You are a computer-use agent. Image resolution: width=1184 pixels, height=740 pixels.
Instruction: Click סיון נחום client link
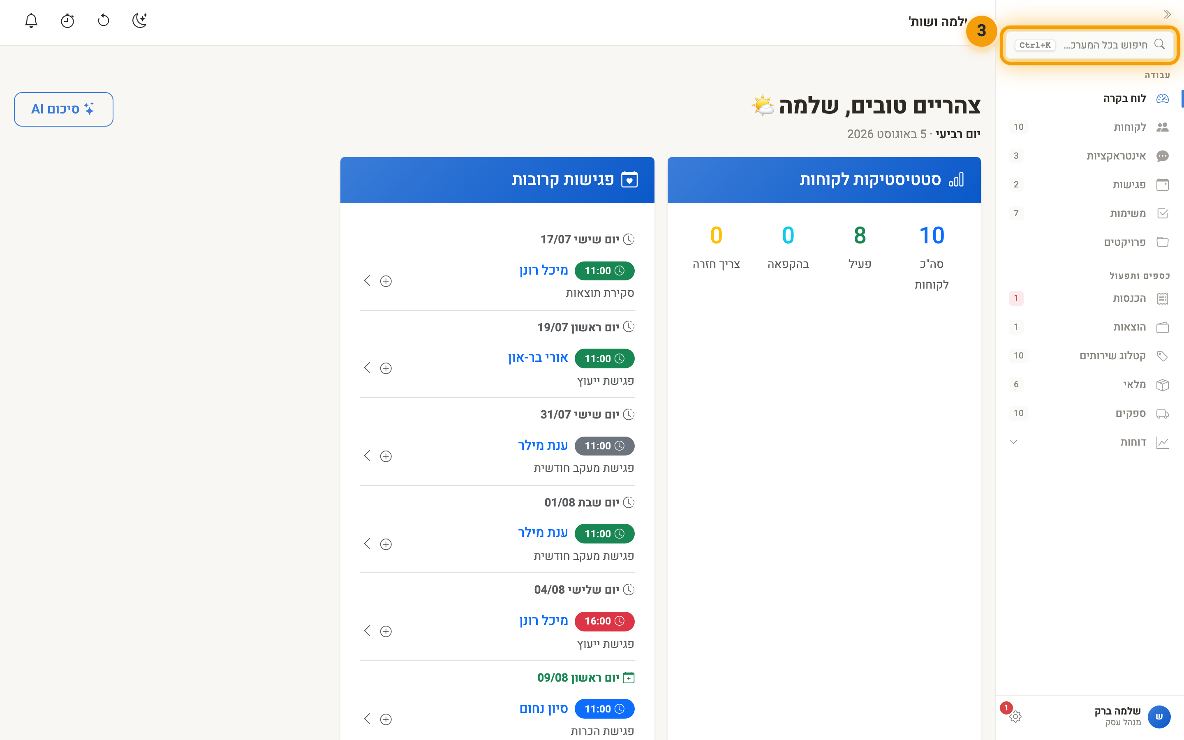[x=543, y=709]
